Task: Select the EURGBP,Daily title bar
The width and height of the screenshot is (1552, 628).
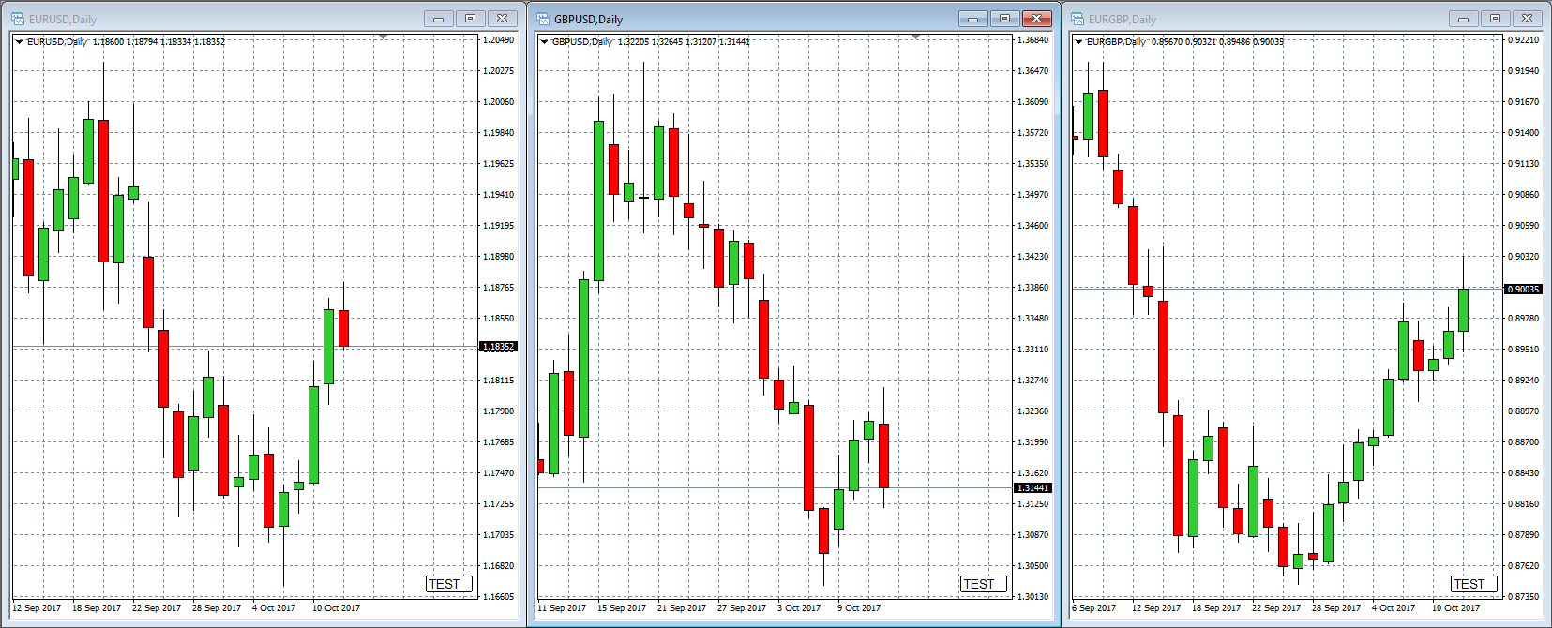Action: 1306,19
